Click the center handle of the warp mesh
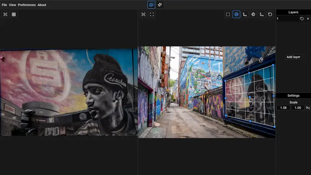 (250, 97)
